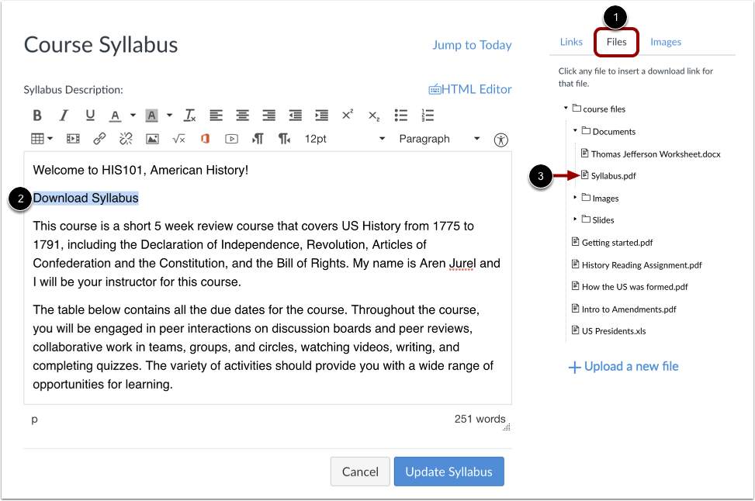Open the math equation editor icon
The image size is (755, 501).
pyautogui.click(x=178, y=139)
